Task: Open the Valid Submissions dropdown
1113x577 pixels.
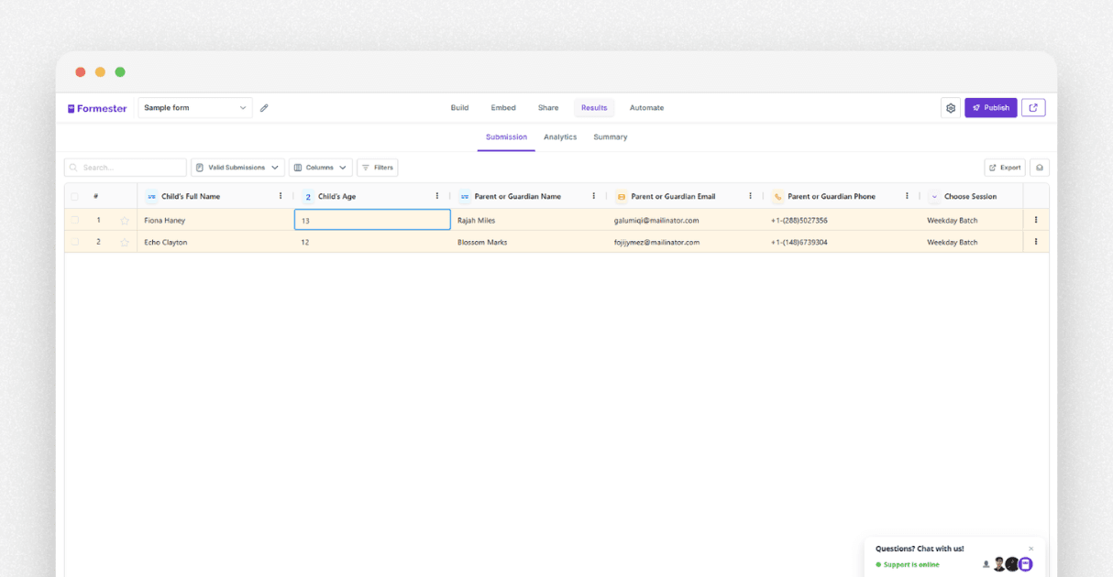Action: (x=236, y=168)
